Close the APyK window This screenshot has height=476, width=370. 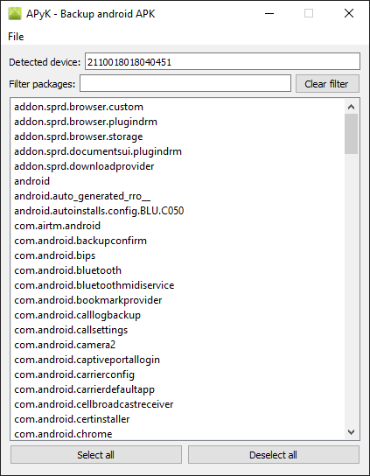pyautogui.click(x=349, y=13)
